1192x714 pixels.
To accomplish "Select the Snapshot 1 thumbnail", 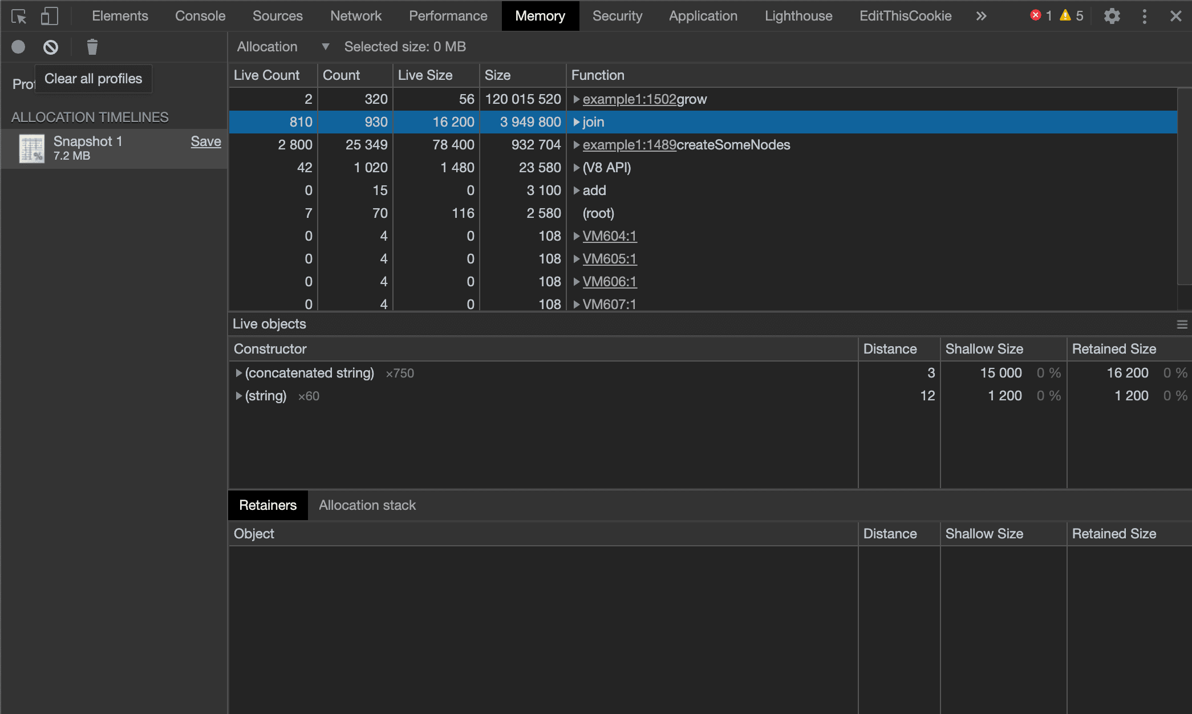I will 31,148.
